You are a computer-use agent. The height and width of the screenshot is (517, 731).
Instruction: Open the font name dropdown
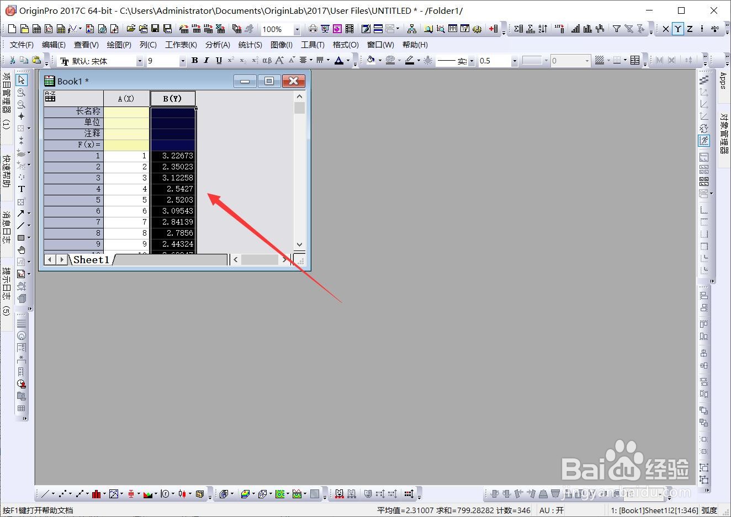(x=140, y=61)
